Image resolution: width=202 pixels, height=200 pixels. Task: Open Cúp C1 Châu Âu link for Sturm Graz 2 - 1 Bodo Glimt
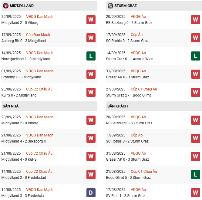tap(144, 89)
